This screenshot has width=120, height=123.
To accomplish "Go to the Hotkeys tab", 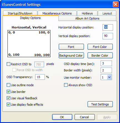I will click(x=87, y=13).
